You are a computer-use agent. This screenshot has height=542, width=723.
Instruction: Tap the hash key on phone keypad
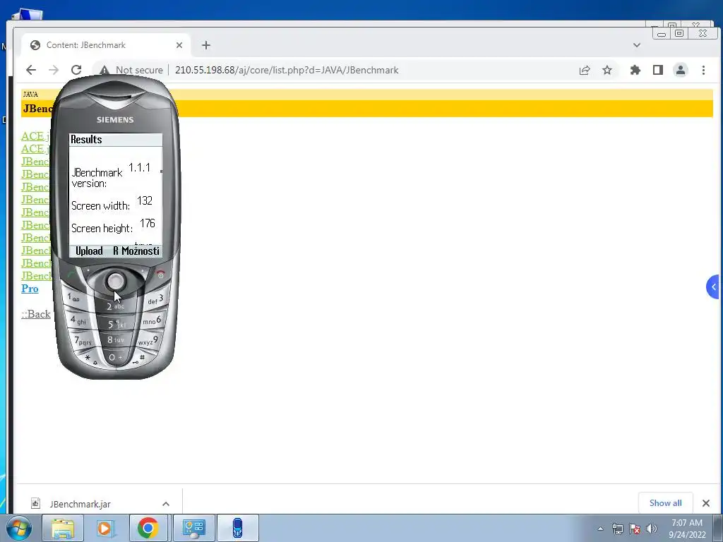point(141,358)
